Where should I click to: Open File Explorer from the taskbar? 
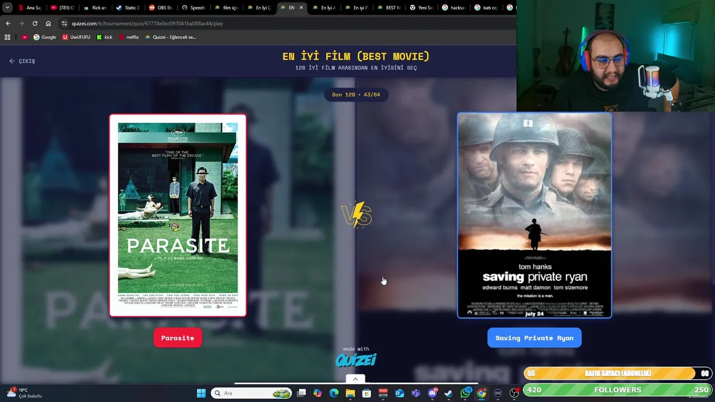tap(350, 393)
